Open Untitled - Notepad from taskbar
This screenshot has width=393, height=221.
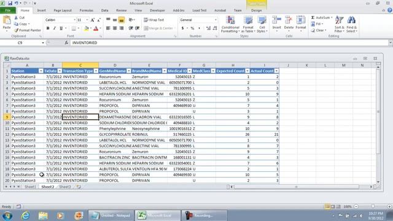tap(111, 215)
